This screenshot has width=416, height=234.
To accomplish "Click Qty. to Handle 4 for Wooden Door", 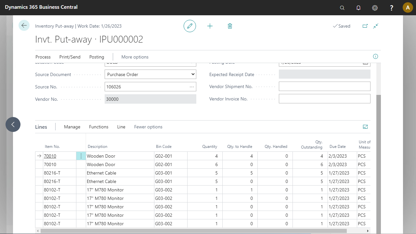I will pos(240,156).
